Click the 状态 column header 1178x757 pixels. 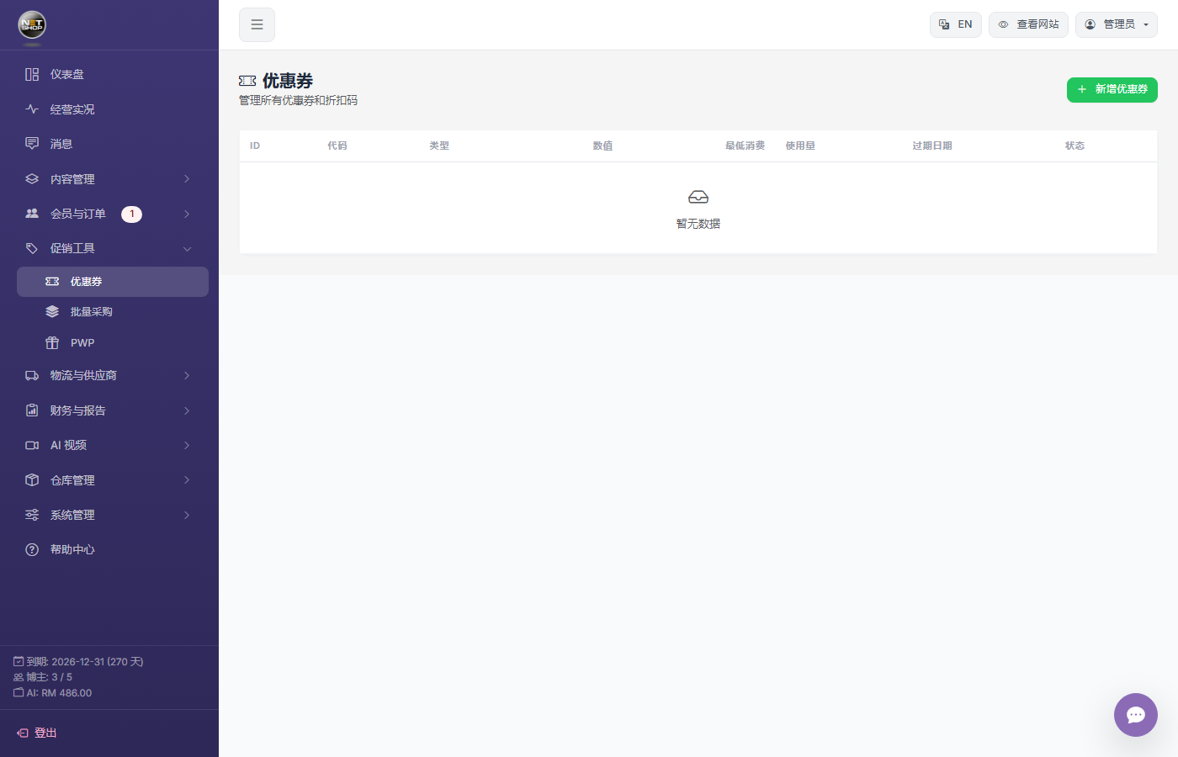point(1075,146)
